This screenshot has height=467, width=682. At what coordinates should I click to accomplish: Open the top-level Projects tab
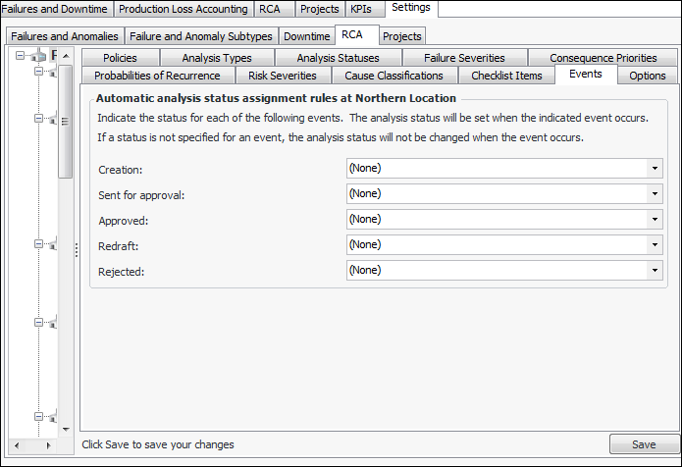click(x=320, y=9)
